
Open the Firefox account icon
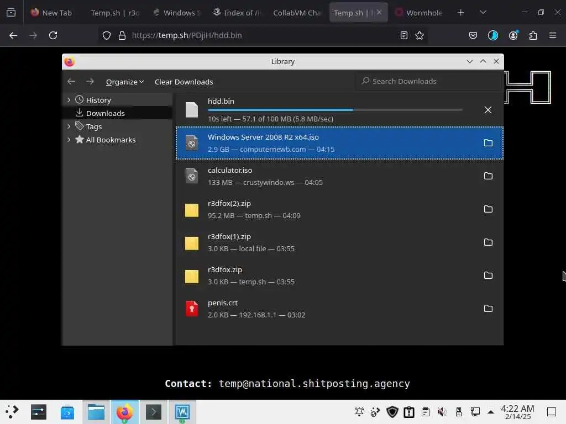point(513,35)
